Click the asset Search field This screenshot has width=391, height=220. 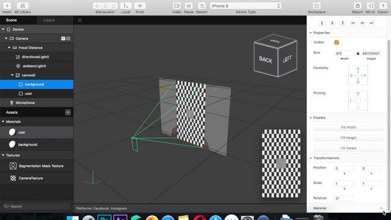[x=37, y=207]
